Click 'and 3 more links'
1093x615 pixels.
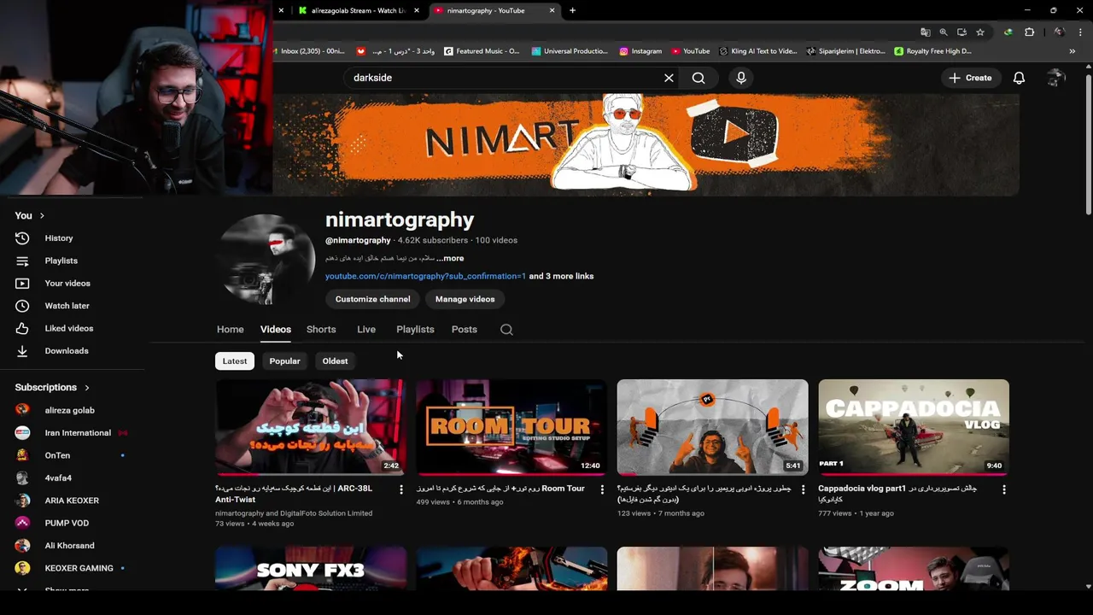coord(561,276)
